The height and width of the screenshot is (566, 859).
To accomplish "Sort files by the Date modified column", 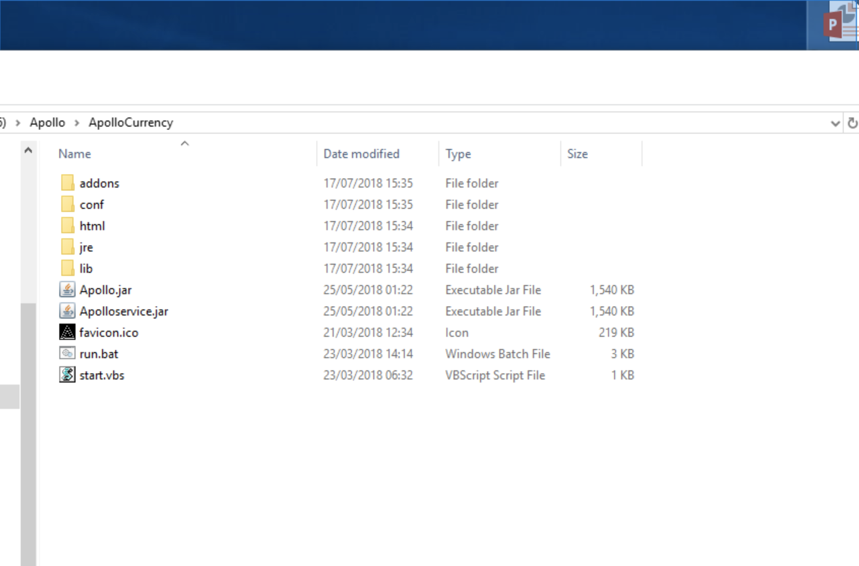I will point(361,154).
